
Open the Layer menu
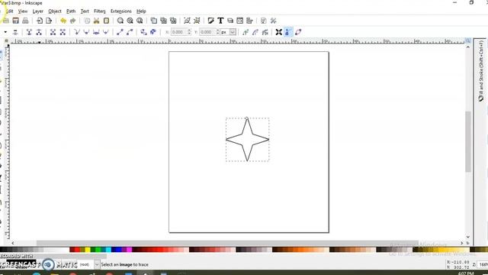pyautogui.click(x=37, y=11)
